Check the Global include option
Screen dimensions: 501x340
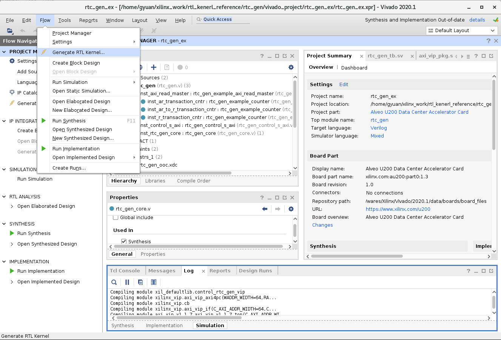click(116, 217)
